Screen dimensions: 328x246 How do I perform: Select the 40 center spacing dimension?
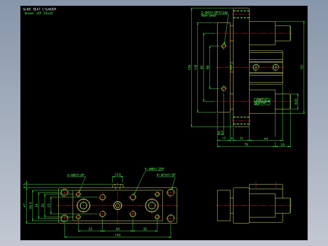point(117,229)
